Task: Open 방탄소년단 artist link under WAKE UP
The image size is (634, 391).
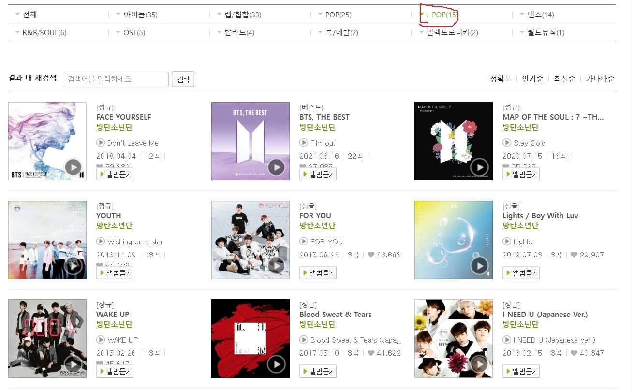Action: (x=114, y=324)
